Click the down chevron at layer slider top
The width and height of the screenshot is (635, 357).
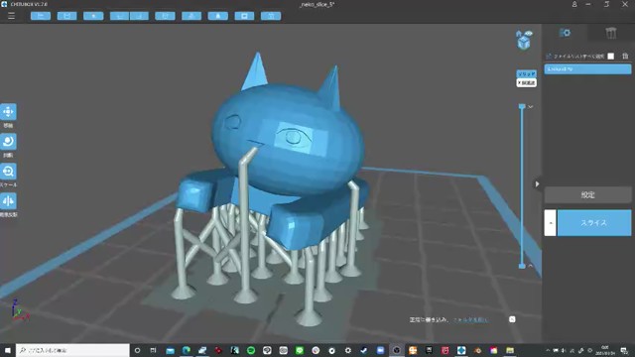[531, 107]
